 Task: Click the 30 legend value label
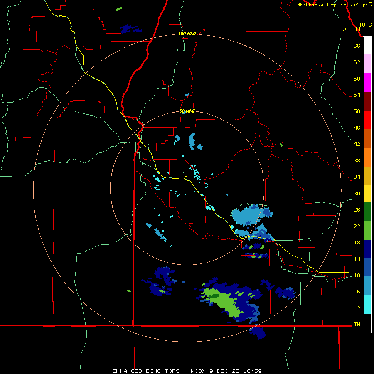(357, 193)
